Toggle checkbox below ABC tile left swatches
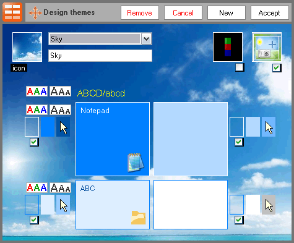The image size is (294, 243). coord(34,220)
